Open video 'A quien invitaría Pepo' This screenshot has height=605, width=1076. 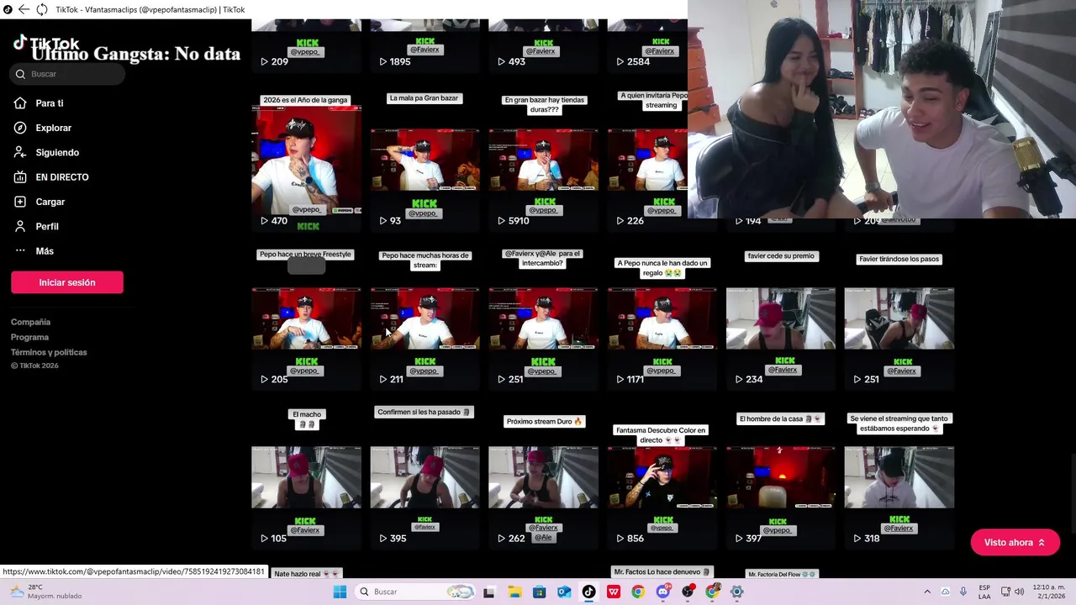(x=647, y=160)
